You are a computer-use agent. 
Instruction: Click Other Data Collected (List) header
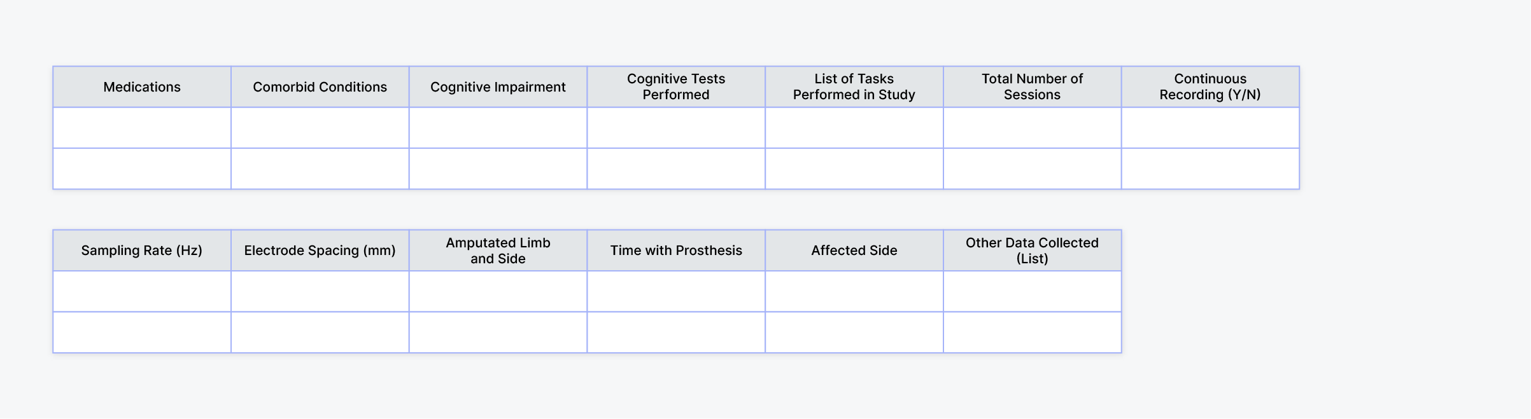click(1032, 251)
